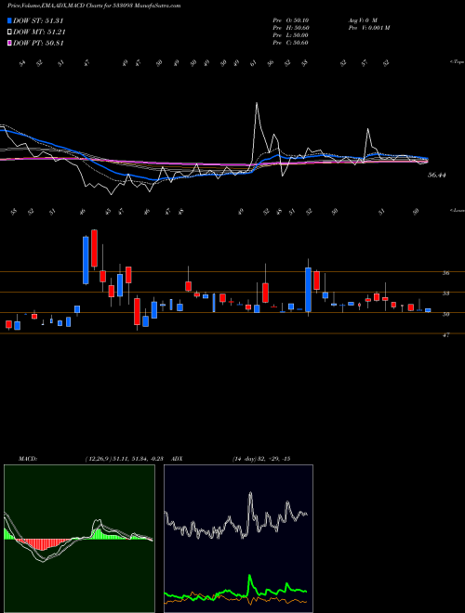
Task: Click ADX (14 day) values text
Action: [x=260, y=459]
